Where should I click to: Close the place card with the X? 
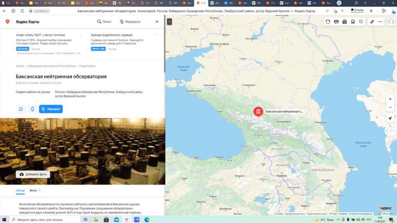click(x=157, y=22)
